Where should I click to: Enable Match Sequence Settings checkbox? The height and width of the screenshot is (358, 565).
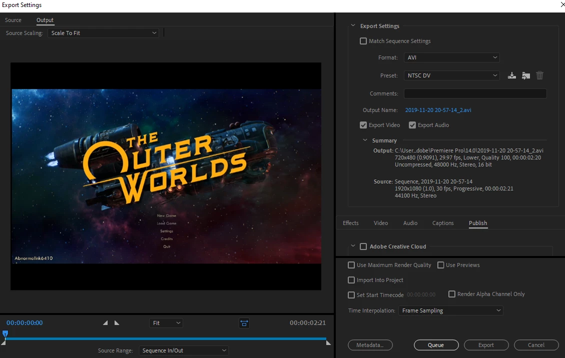click(363, 41)
